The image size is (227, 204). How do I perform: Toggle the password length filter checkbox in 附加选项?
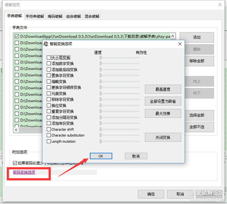pos(15,163)
